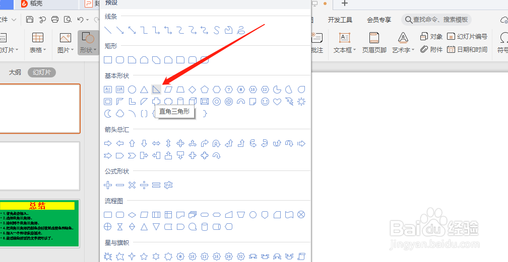The width and height of the screenshot is (508, 262).
Task: Open the Developer Tools tab
Action: click(340, 20)
